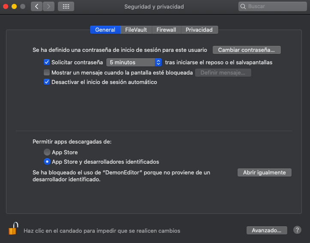The width and height of the screenshot is (310, 243).
Task: Click the padlock icon to prevent changes
Action: 13,229
